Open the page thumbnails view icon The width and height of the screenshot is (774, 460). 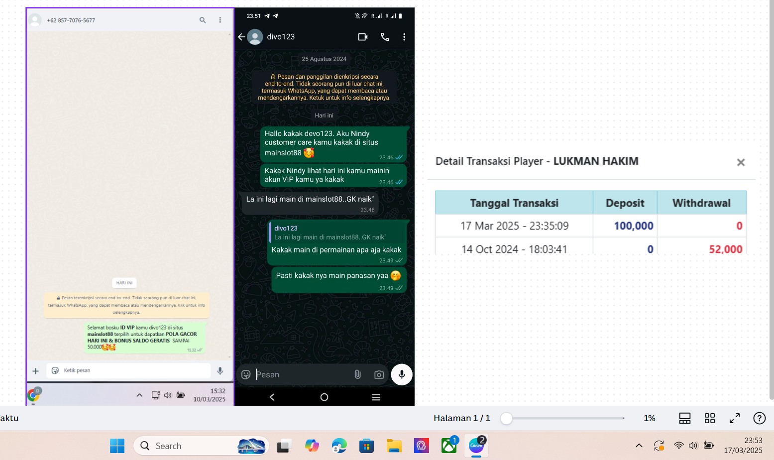[x=685, y=418]
